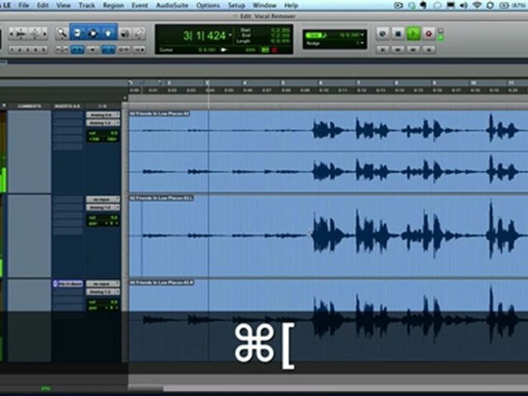
Task: Open the File menu
Action: (24, 5)
